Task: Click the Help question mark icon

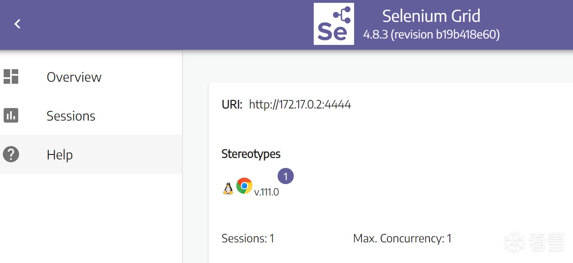Action: click(x=11, y=154)
